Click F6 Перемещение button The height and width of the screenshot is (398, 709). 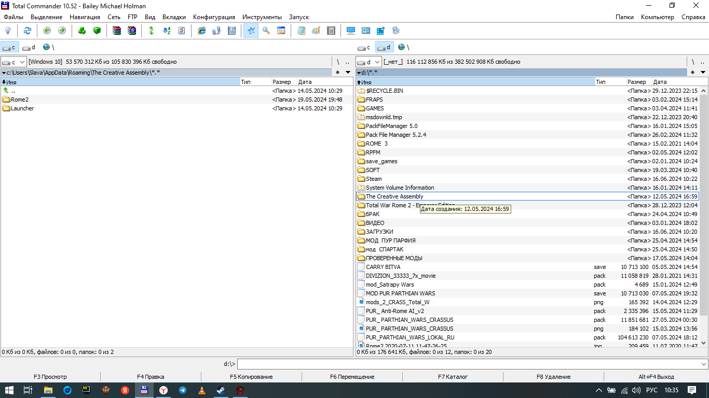pos(352,377)
